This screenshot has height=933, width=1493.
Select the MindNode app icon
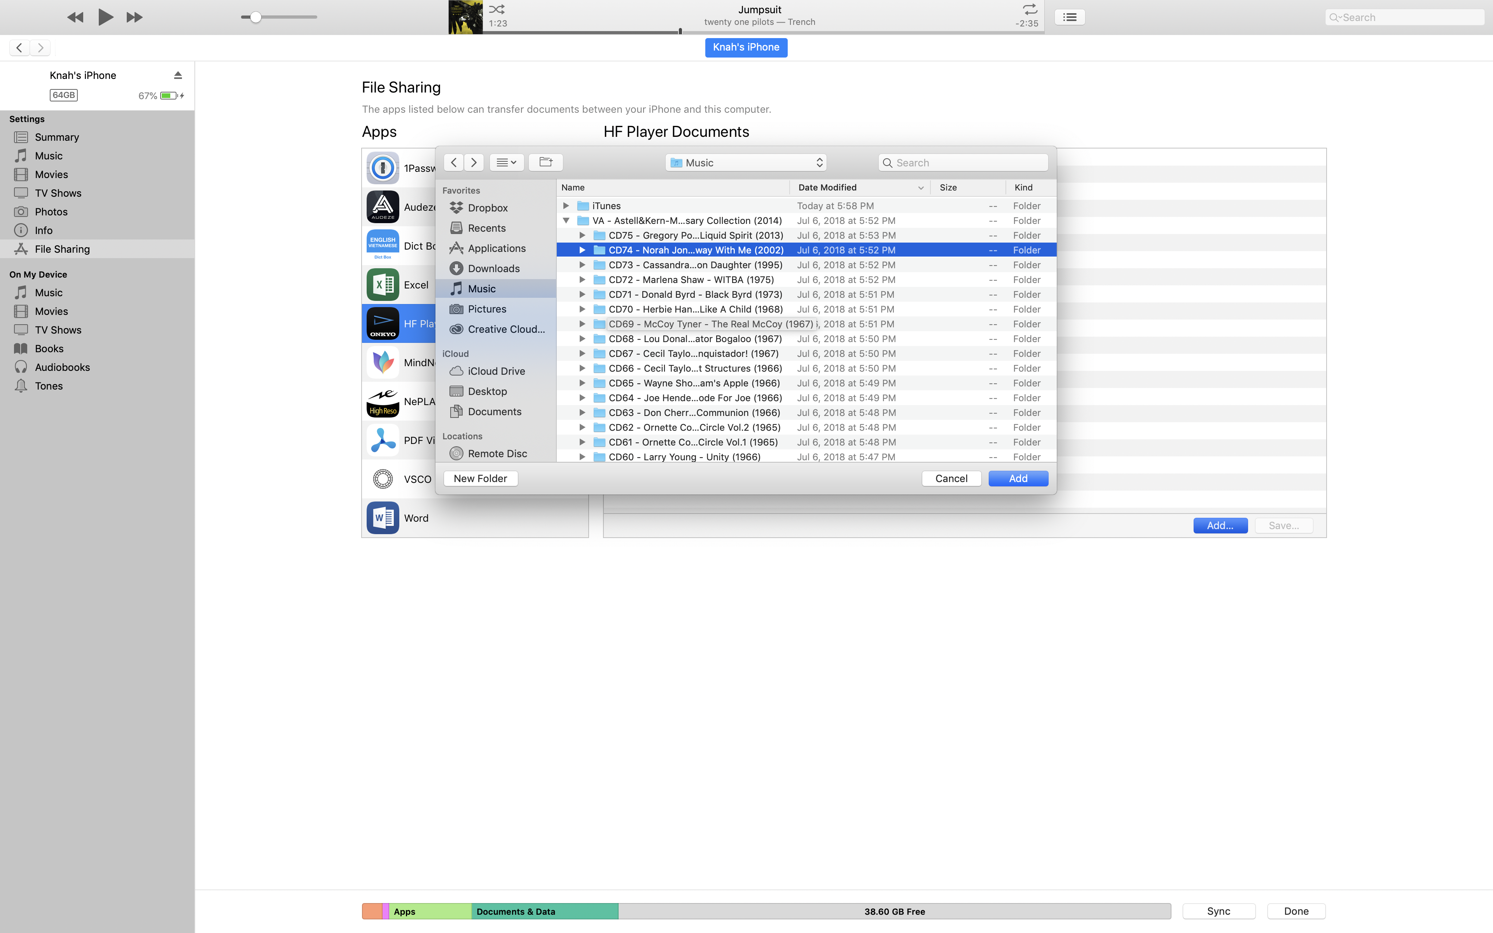pyautogui.click(x=383, y=362)
